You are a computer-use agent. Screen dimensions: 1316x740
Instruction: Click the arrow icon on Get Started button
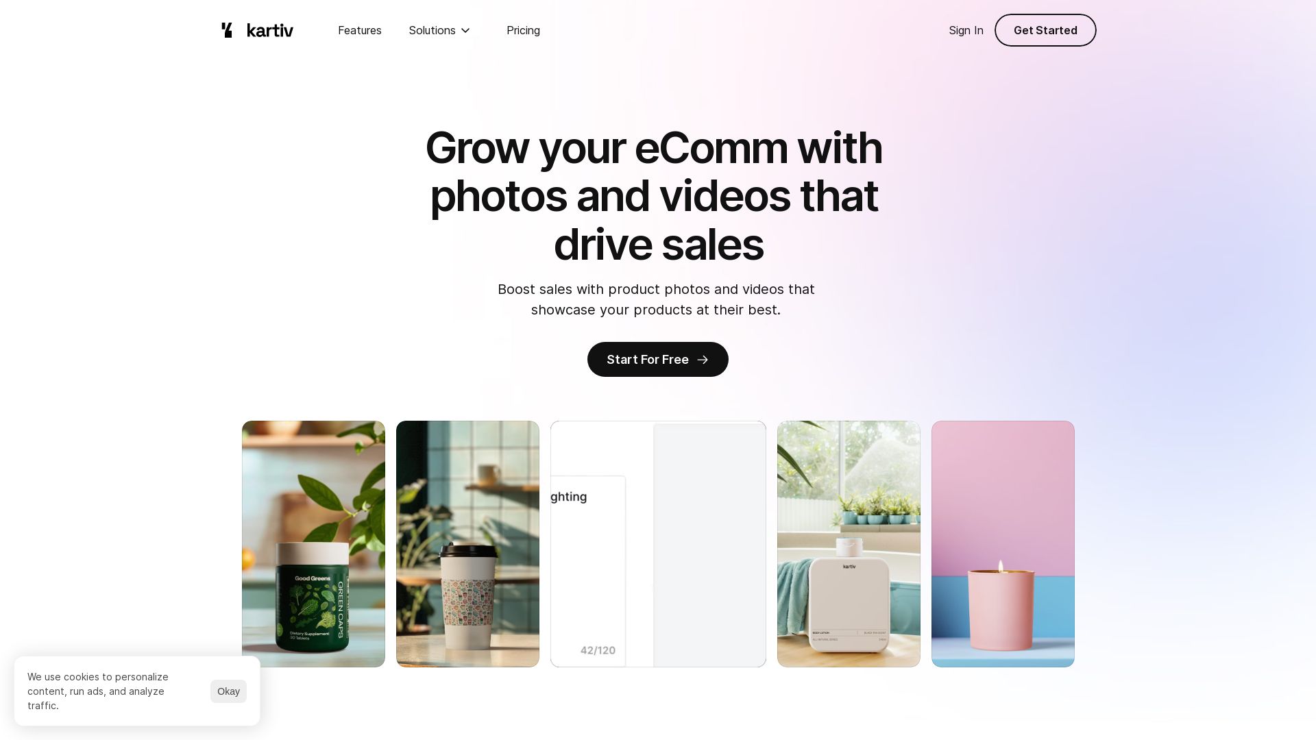[704, 360]
